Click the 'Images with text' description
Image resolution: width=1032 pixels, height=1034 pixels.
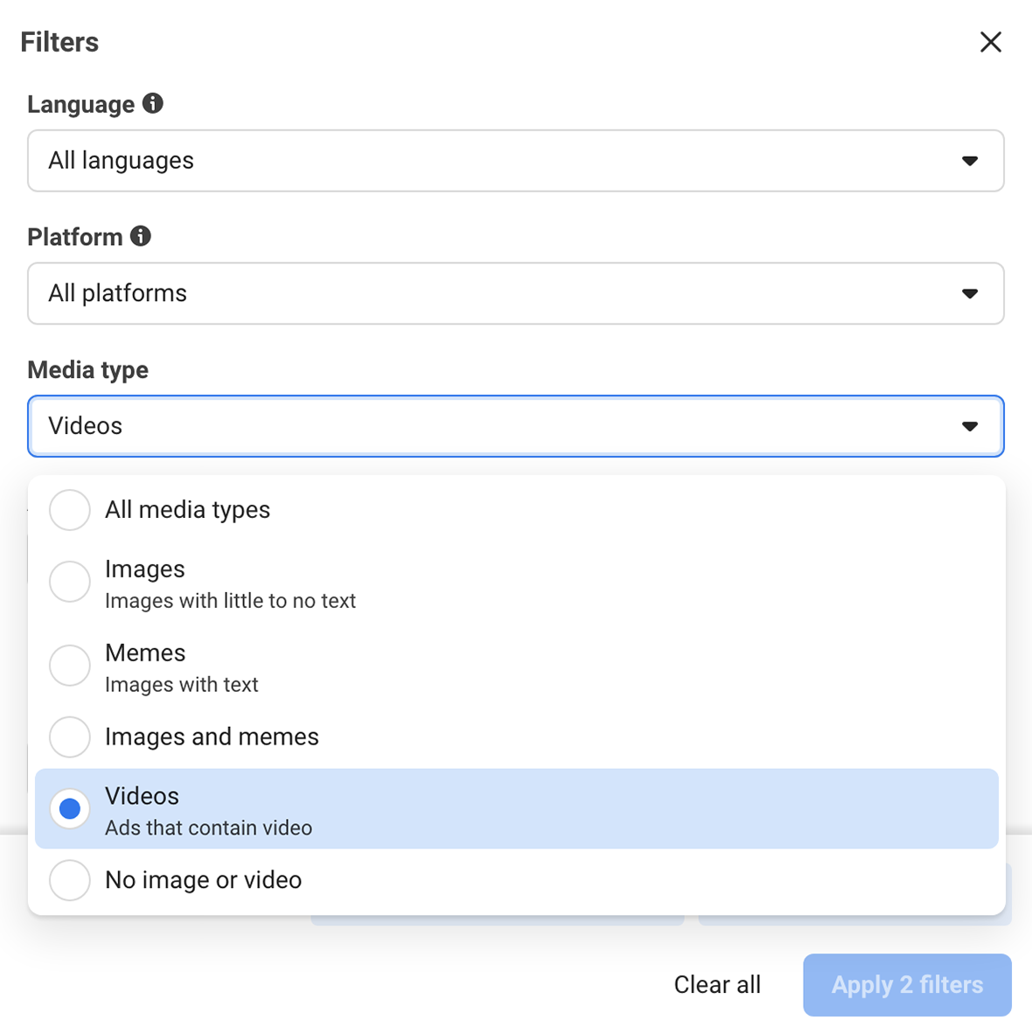tap(181, 684)
